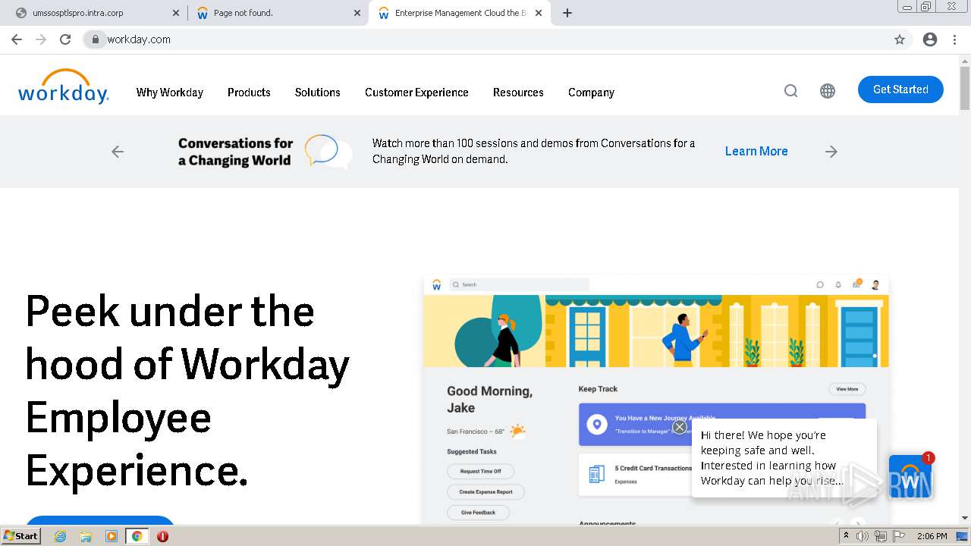Viewport: 971px width, 546px height.
Task: Close the umssosptlspro.intra.corp tab
Action: point(176,13)
